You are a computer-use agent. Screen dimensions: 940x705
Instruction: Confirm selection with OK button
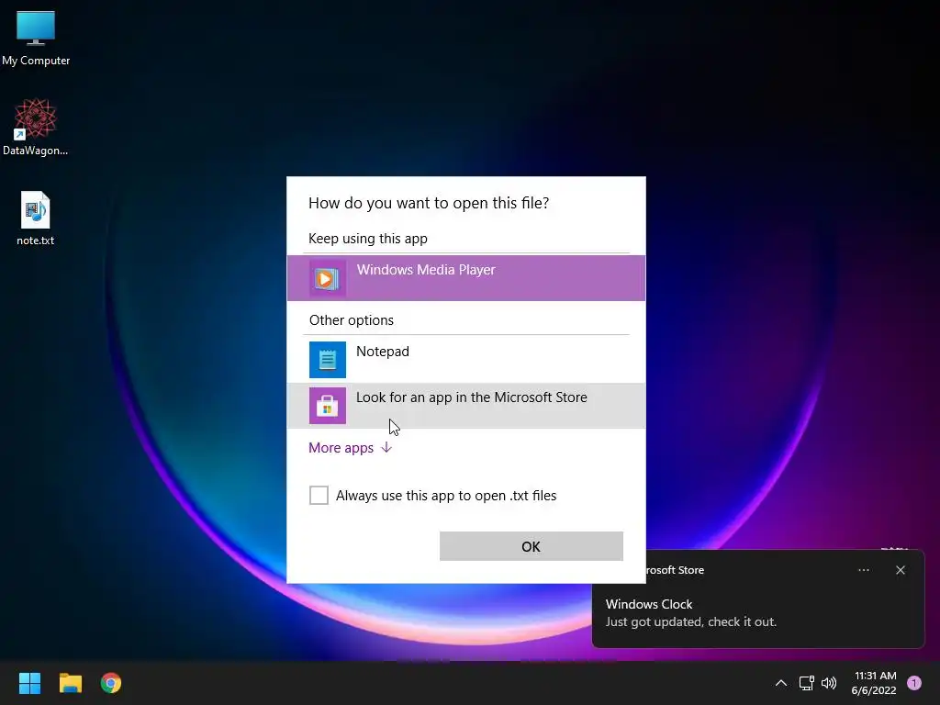pos(532,546)
